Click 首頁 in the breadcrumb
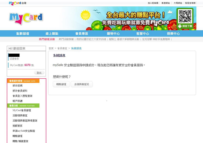 pos(51,48)
